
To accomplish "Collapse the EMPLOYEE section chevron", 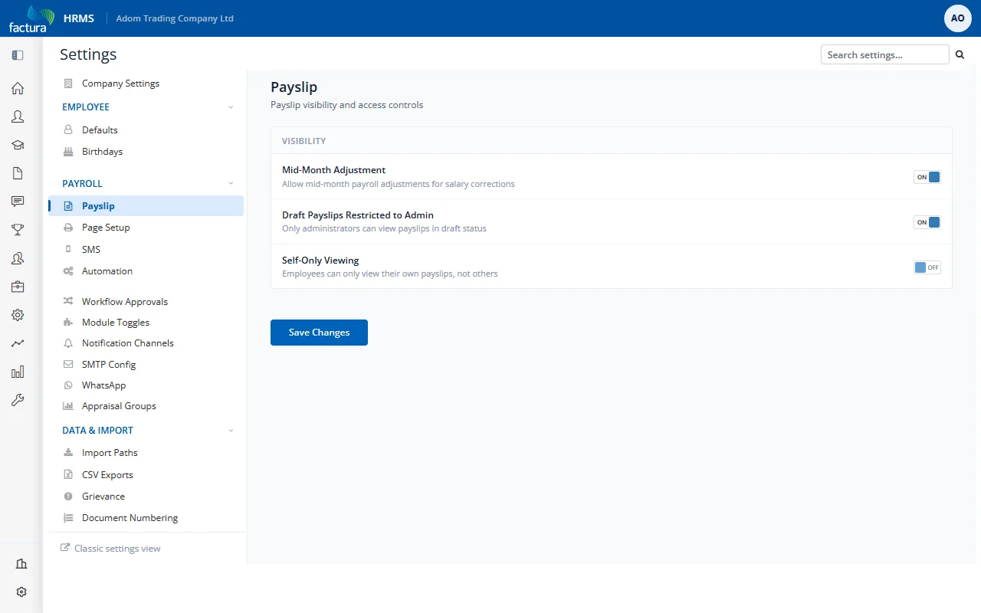I will tap(231, 107).
